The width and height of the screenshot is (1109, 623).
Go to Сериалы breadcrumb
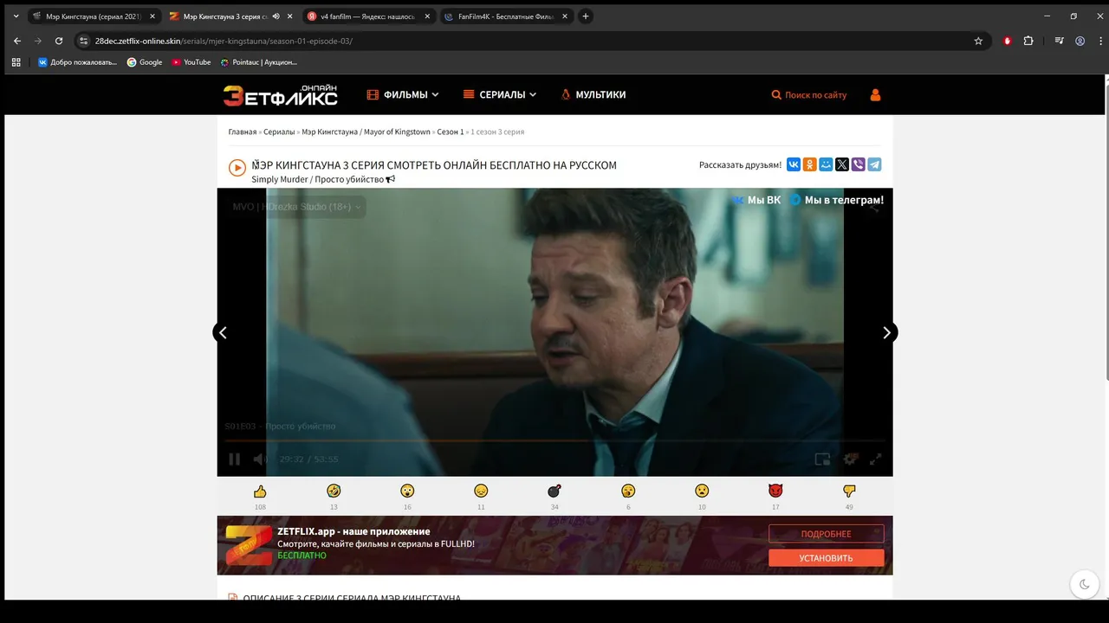point(279,132)
